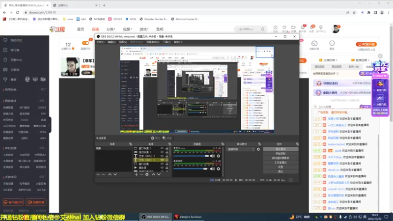Pop out the scene transitions dock panel
The width and height of the screenshot is (393, 221).
[x=259, y=144]
